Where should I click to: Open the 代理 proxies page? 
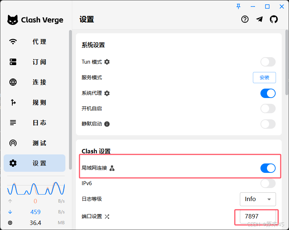point(34,42)
